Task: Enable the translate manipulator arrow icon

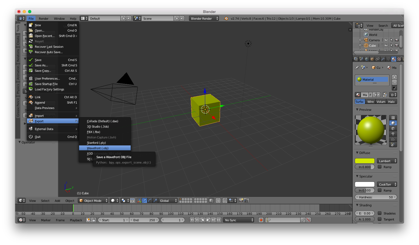Action: click(x=144, y=200)
